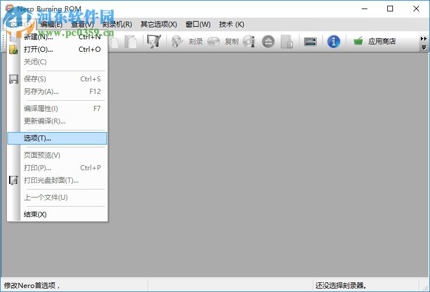Click the Nero app icon in title bar
This screenshot has height=292, width=430.
click(x=10, y=9)
